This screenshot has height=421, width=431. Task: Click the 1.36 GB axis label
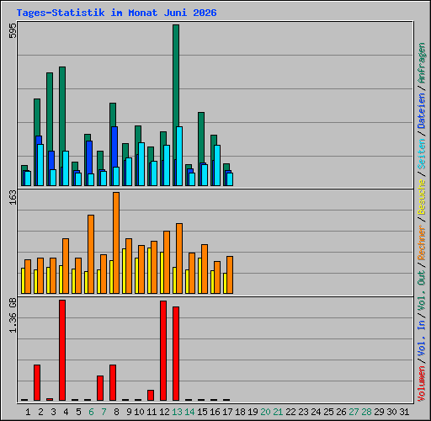click(13, 315)
